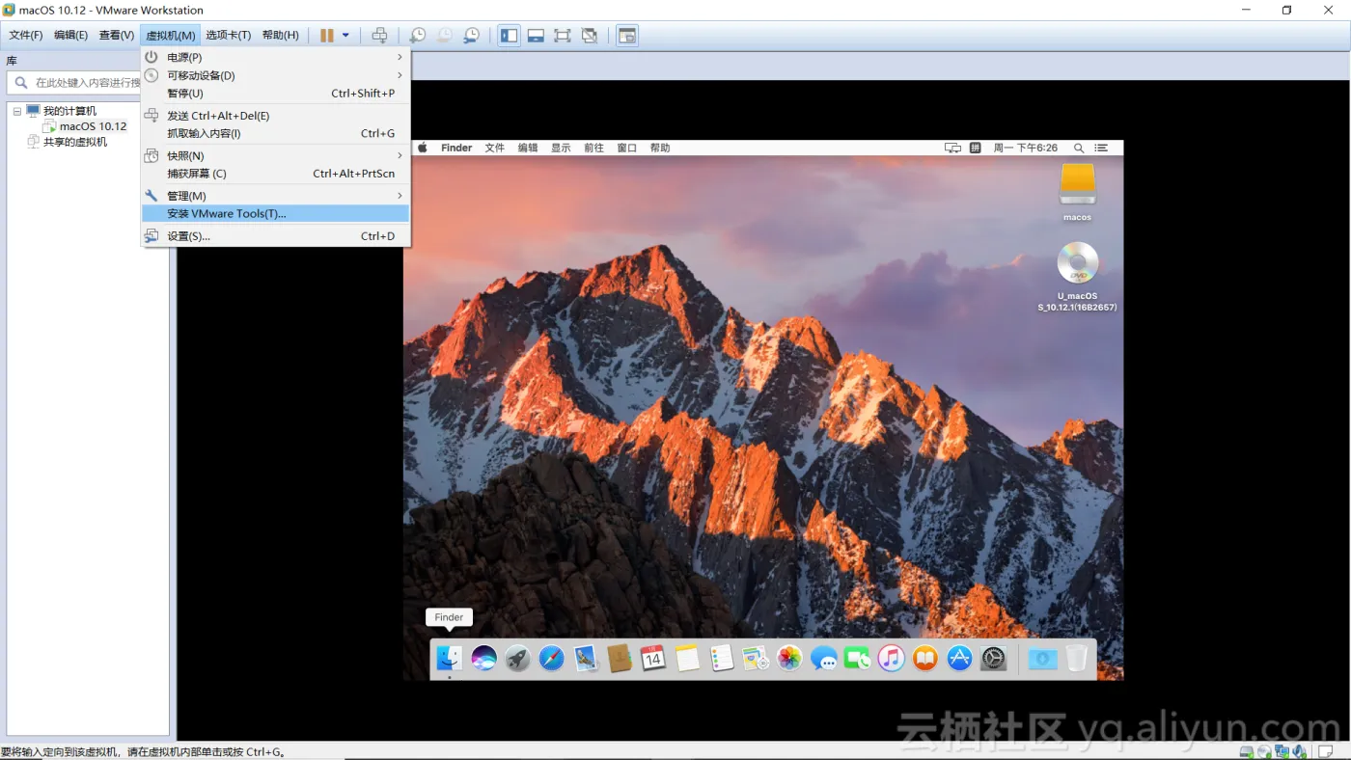Open the Notification Center list icon

tap(1102, 148)
